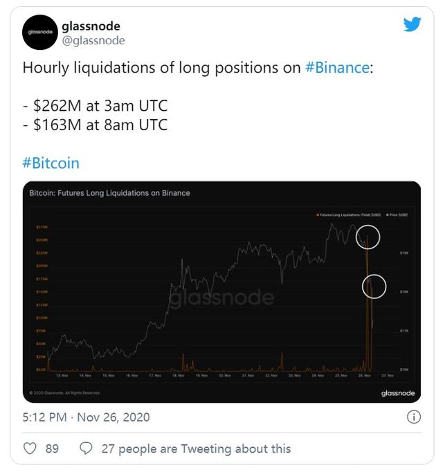Click '27 people are Tweeting about this'

tap(196, 449)
